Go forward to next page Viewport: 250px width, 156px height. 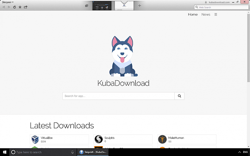[9, 7]
